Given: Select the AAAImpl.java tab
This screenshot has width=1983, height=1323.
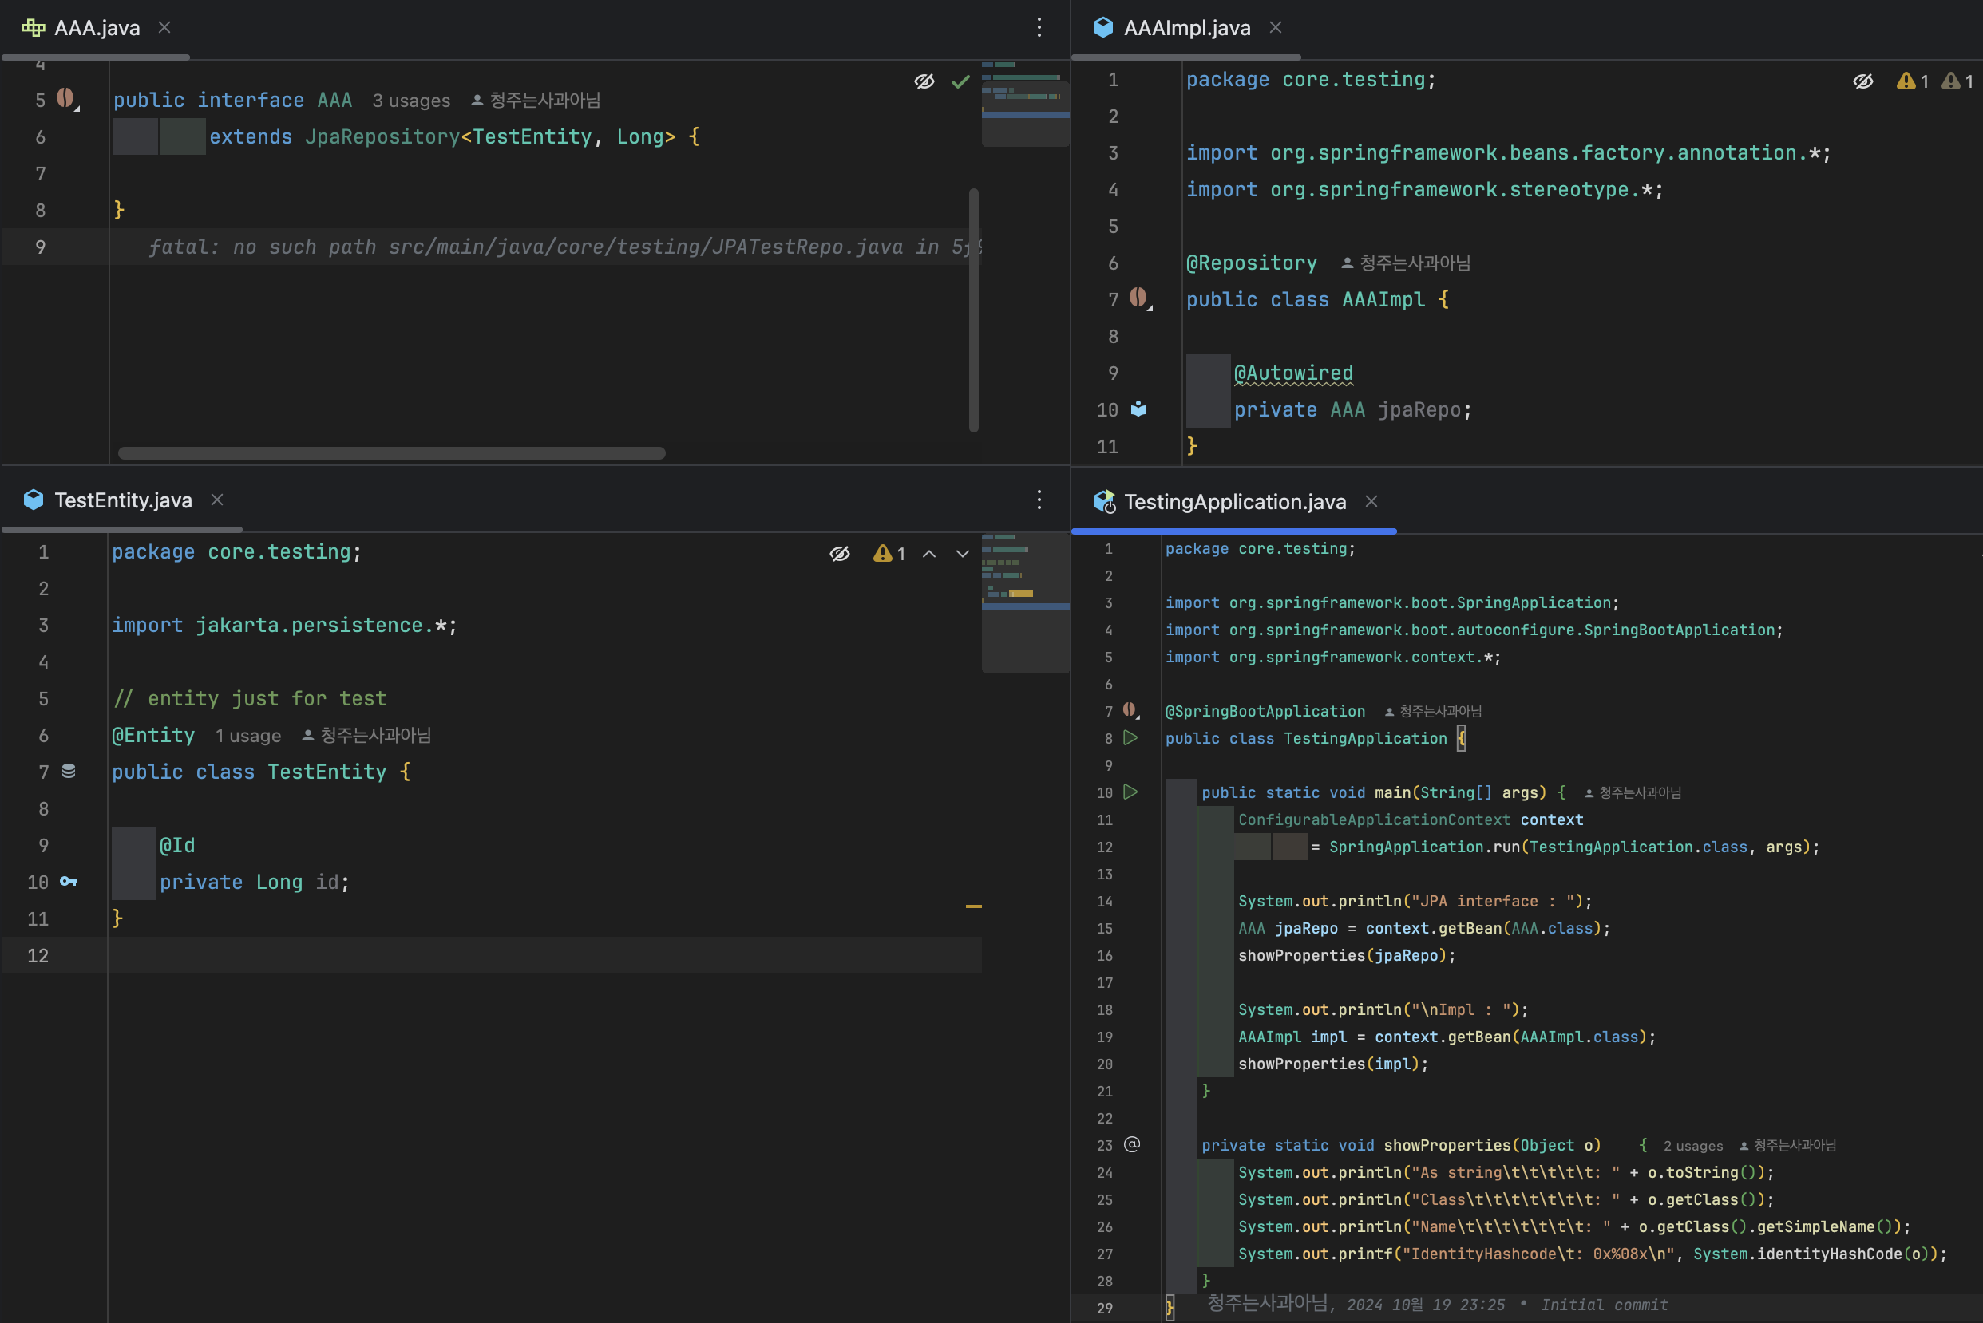Looking at the screenshot, I should pos(1186,28).
